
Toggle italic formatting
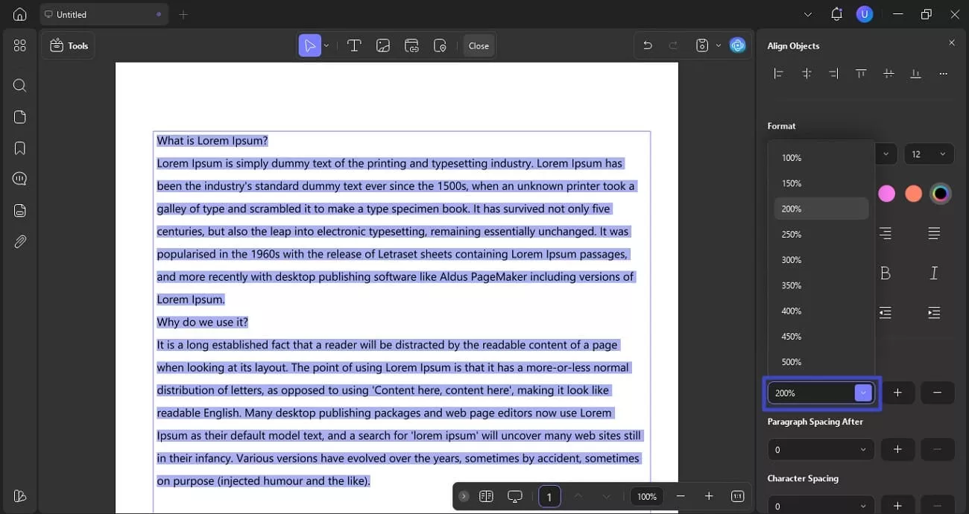934,273
